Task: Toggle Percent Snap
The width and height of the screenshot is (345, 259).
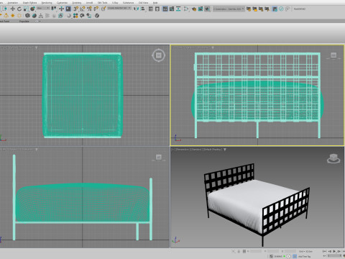Action: point(89,9)
